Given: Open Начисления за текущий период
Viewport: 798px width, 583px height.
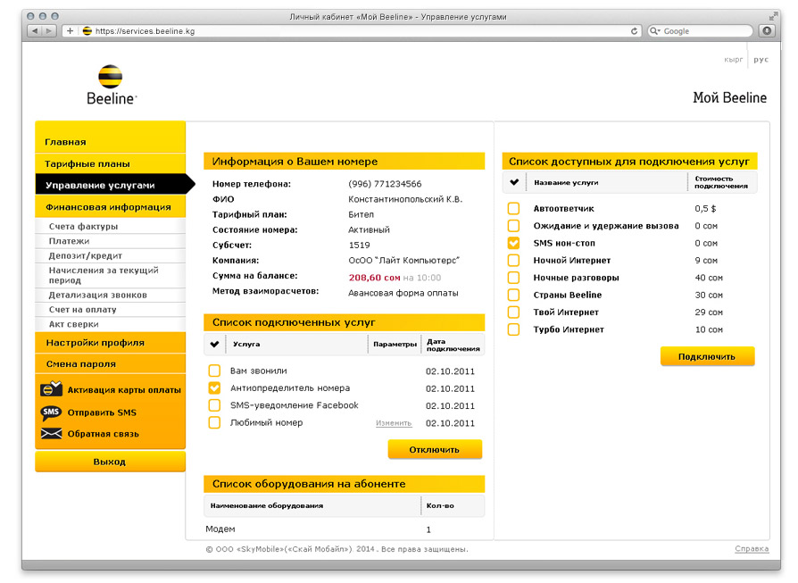Looking at the screenshot, I should tap(111, 275).
